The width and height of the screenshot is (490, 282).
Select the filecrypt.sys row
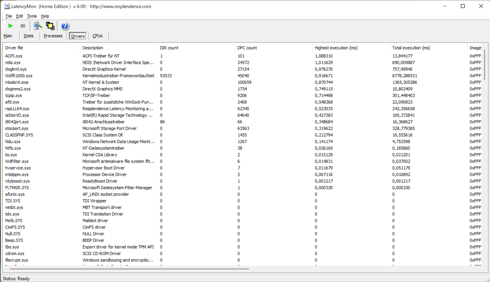point(243,260)
